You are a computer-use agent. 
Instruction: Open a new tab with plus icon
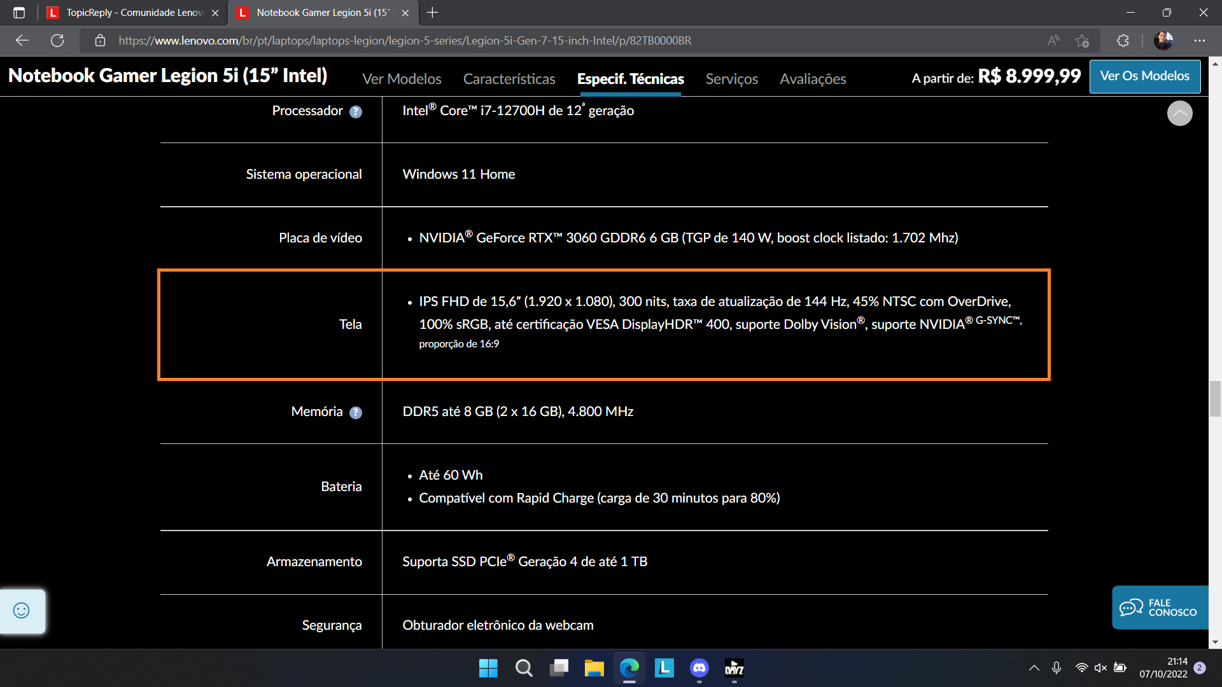[x=433, y=12]
